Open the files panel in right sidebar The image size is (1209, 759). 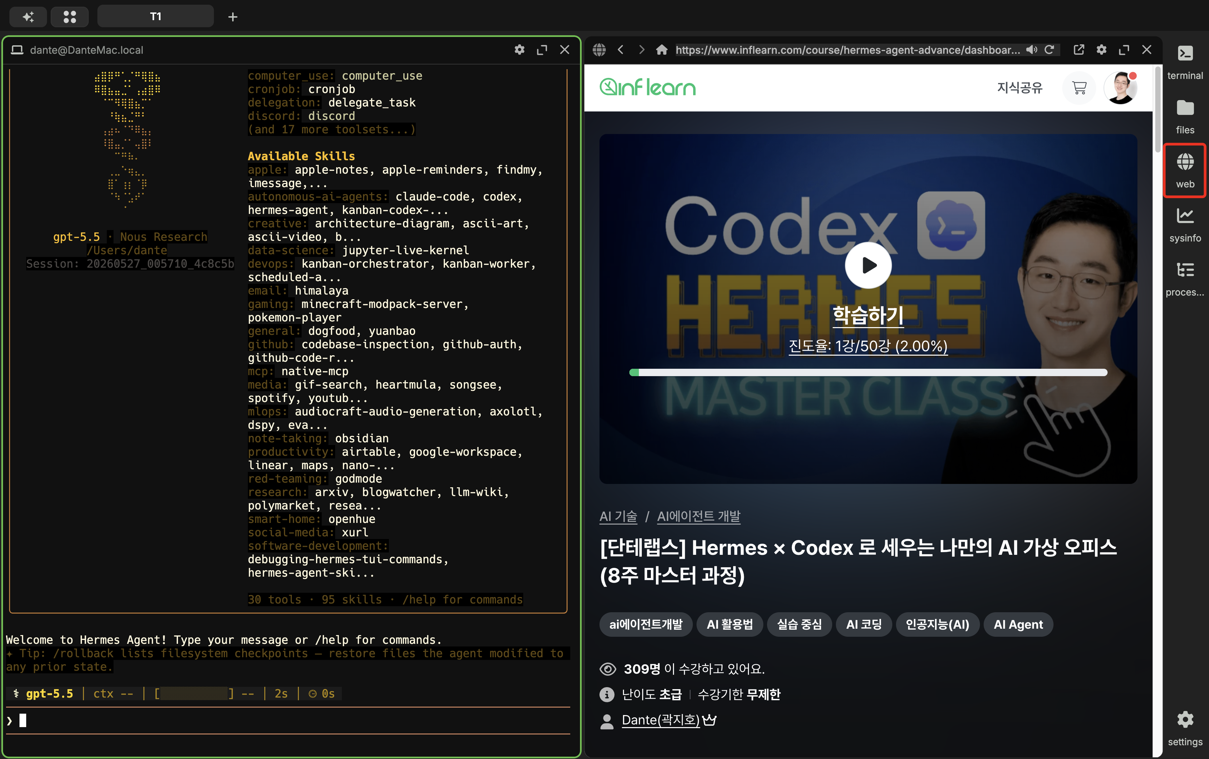[1185, 117]
